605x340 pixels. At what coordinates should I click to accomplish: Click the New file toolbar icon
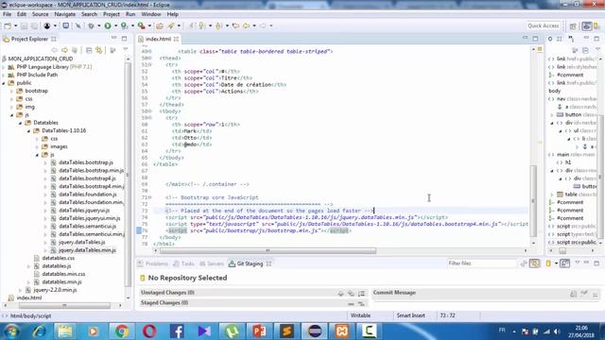pyautogui.click(x=8, y=25)
